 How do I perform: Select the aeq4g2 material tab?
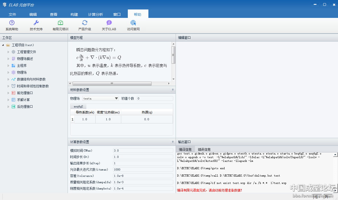pos(78,107)
